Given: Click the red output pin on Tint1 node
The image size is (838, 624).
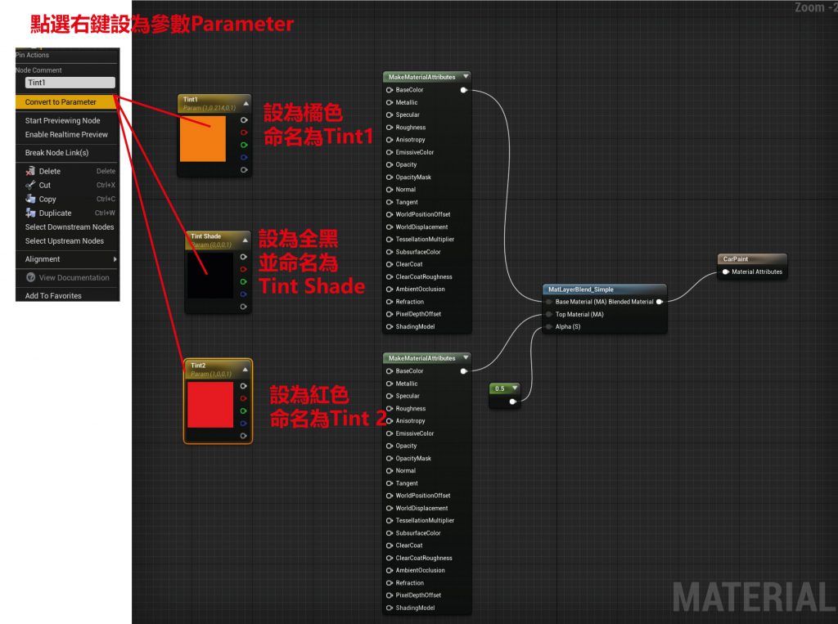Looking at the screenshot, I should coord(243,132).
